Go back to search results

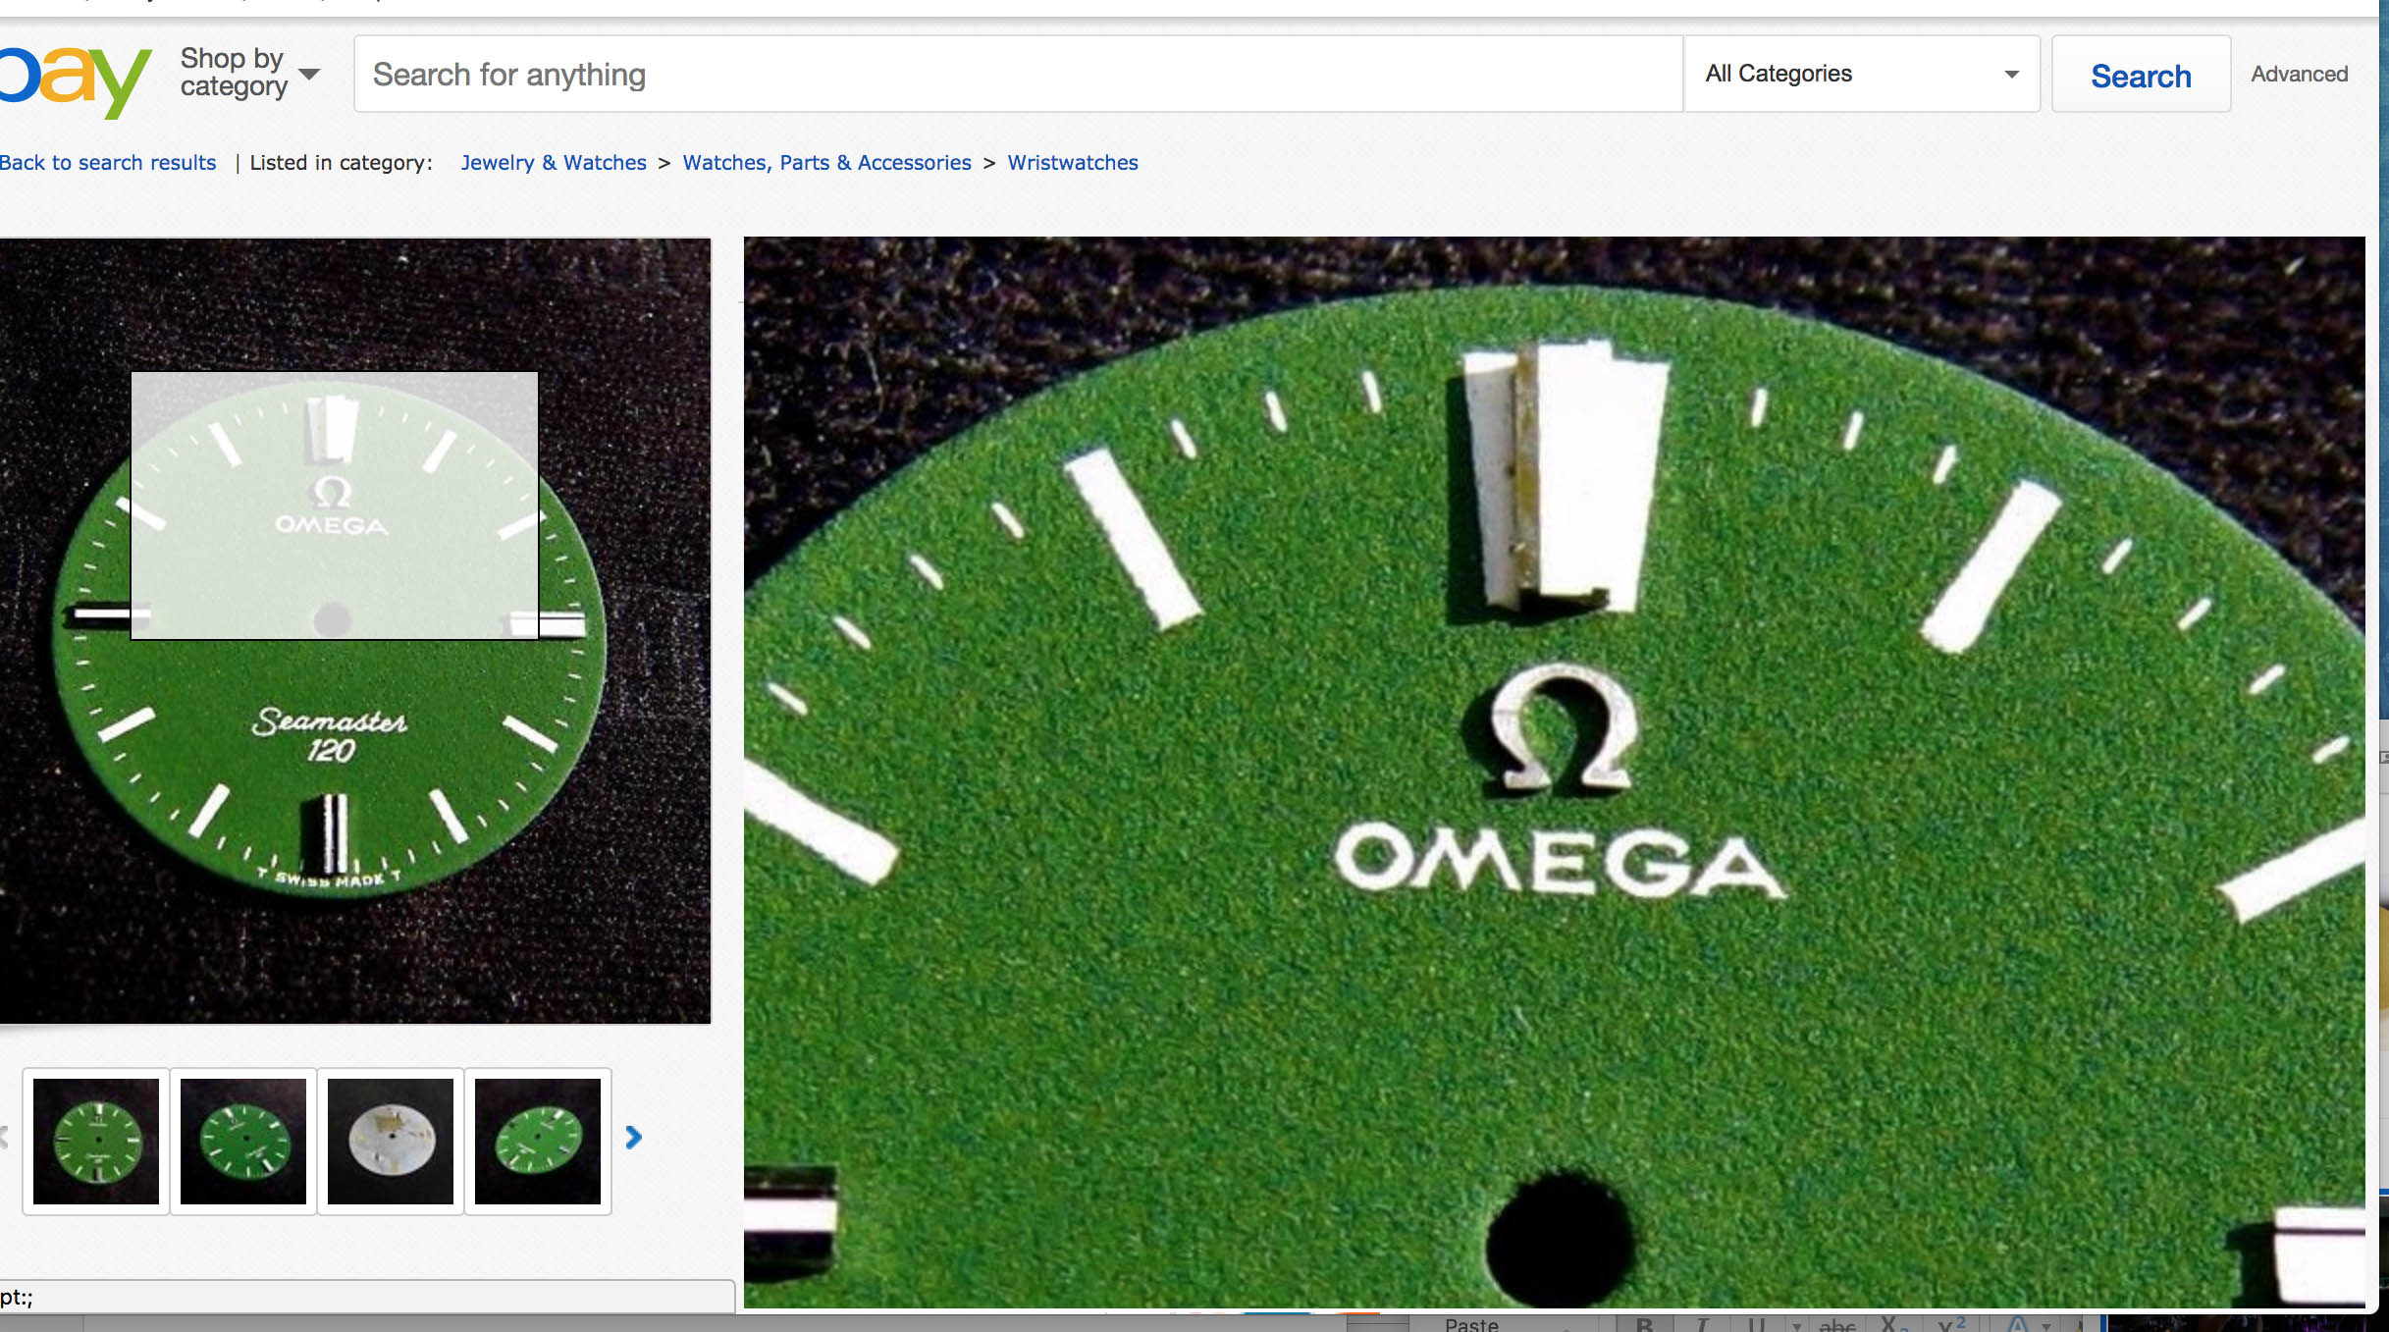click(x=108, y=163)
